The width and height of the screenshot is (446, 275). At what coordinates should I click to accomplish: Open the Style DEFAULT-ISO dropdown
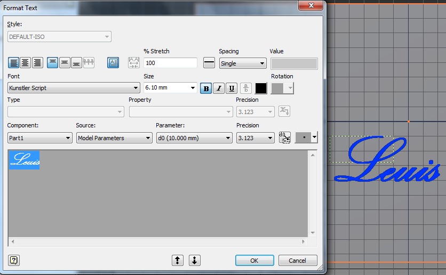pyautogui.click(x=59, y=37)
